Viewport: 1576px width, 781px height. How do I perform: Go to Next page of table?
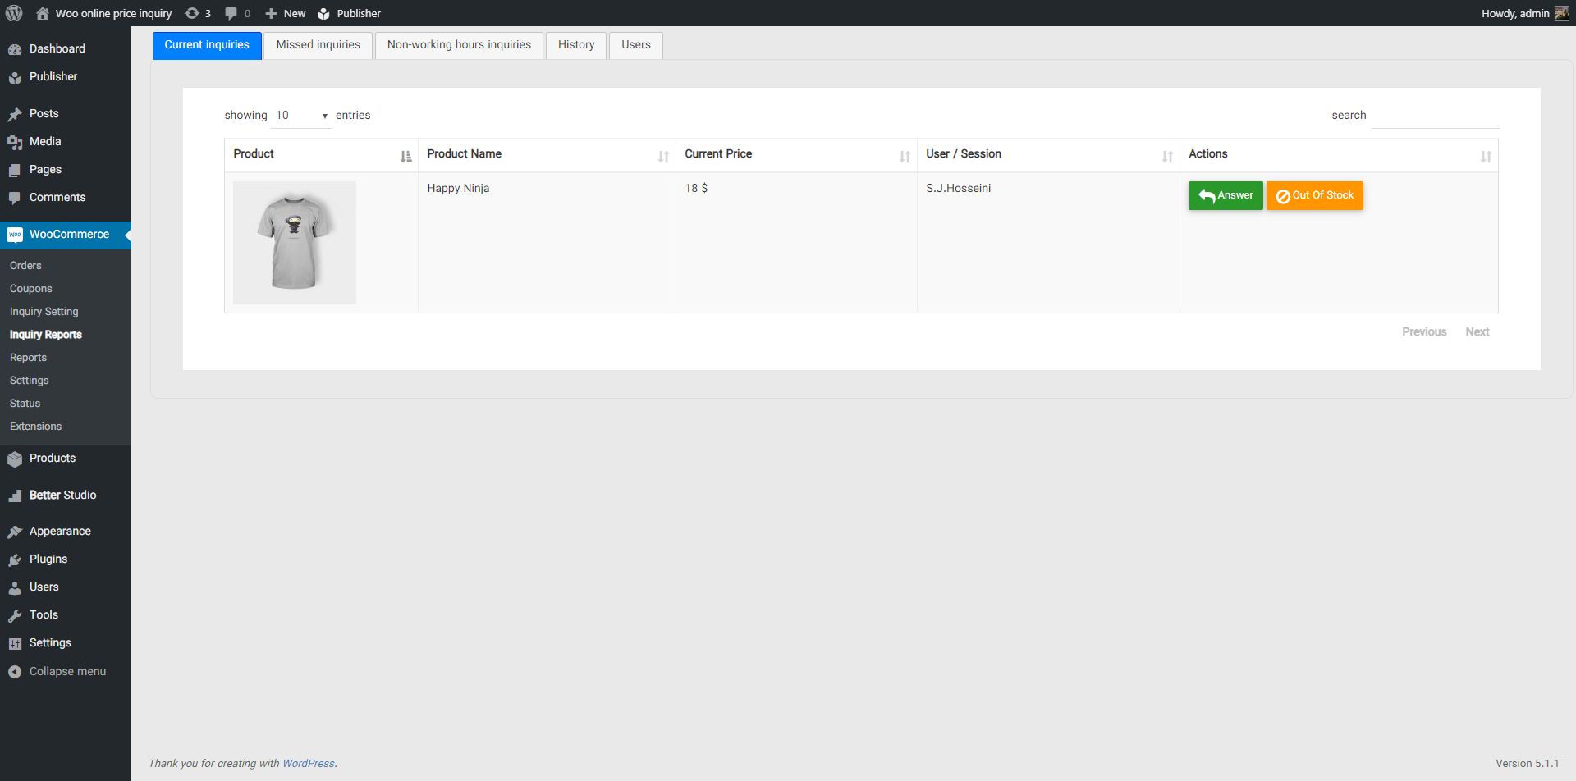[x=1477, y=332]
